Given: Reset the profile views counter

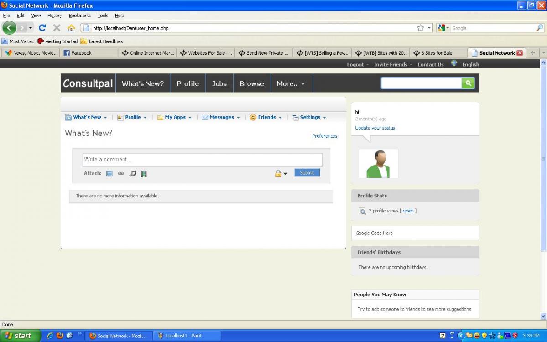Looking at the screenshot, I should coord(407,211).
